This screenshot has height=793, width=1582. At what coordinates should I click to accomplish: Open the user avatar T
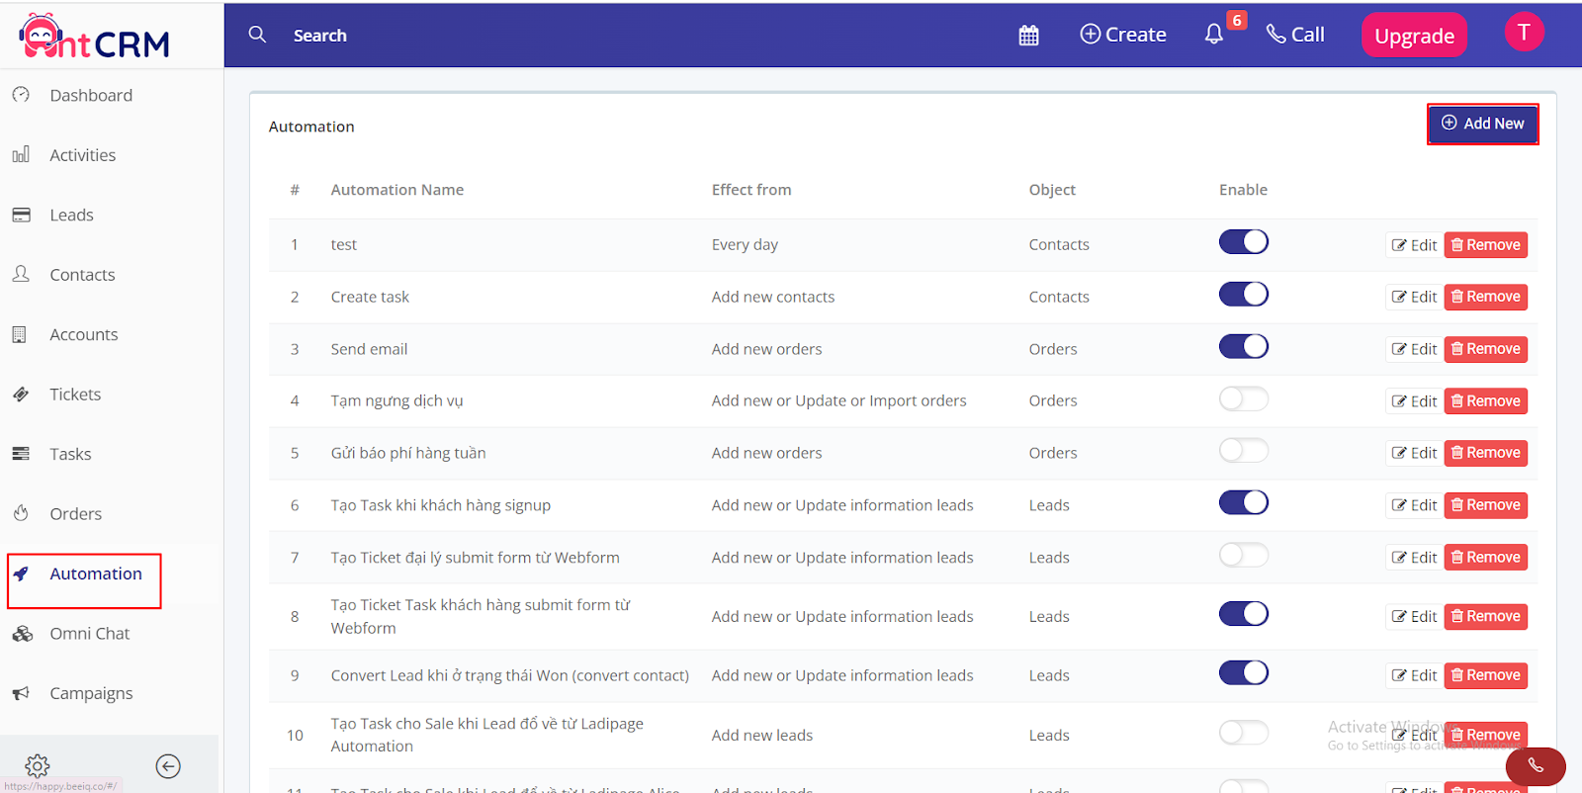[1524, 33]
